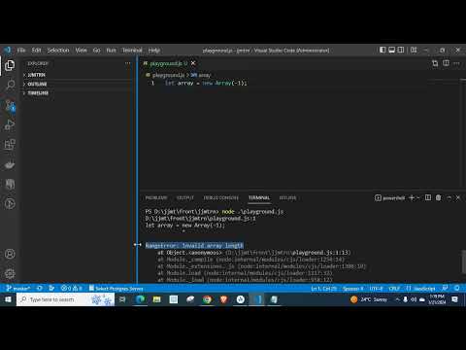
Task: Open the Help menu
Action: (154, 51)
